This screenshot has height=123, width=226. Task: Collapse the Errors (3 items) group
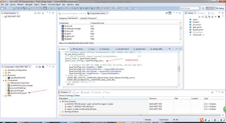tap(60, 101)
